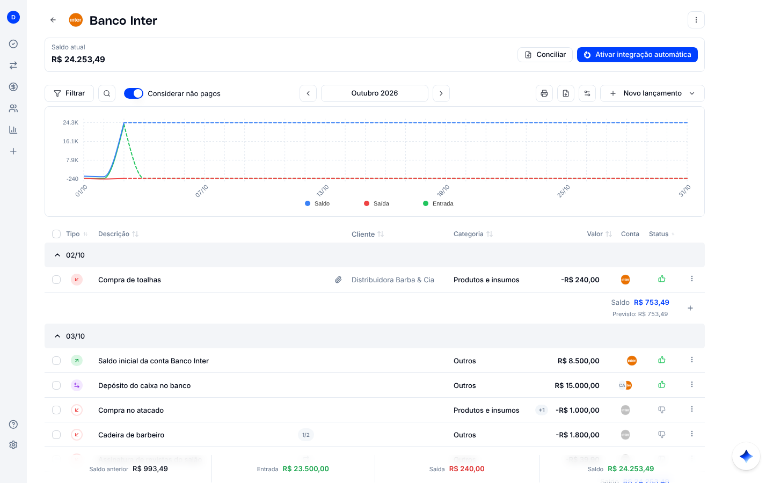Image resolution: width=773 pixels, height=483 pixels.
Task: Open the row menu for Compra no atacado
Action: pyautogui.click(x=692, y=409)
